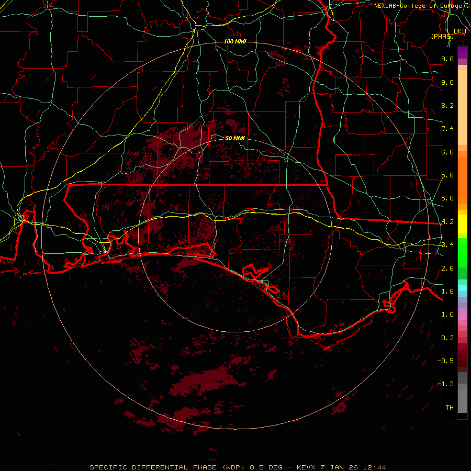Click the TH threshold label
The image size is (471, 471).
(x=450, y=408)
